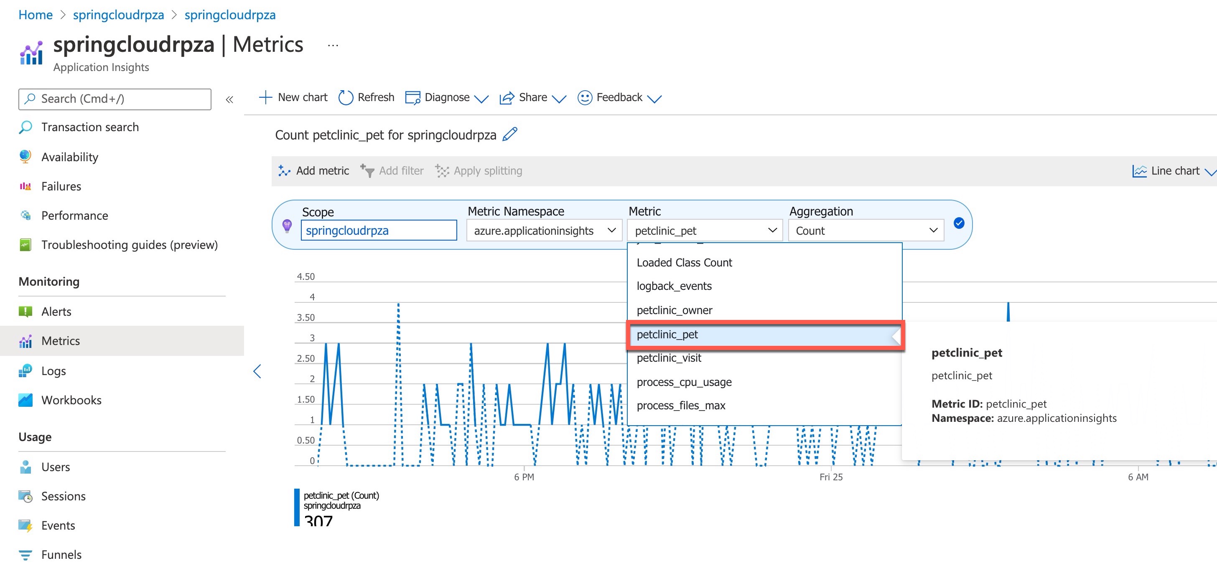Click the pencil icon to edit chart title
Screen dimensions: 1217x563
tap(510, 134)
